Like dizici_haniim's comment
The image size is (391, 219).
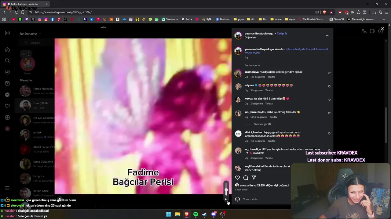click(x=329, y=134)
